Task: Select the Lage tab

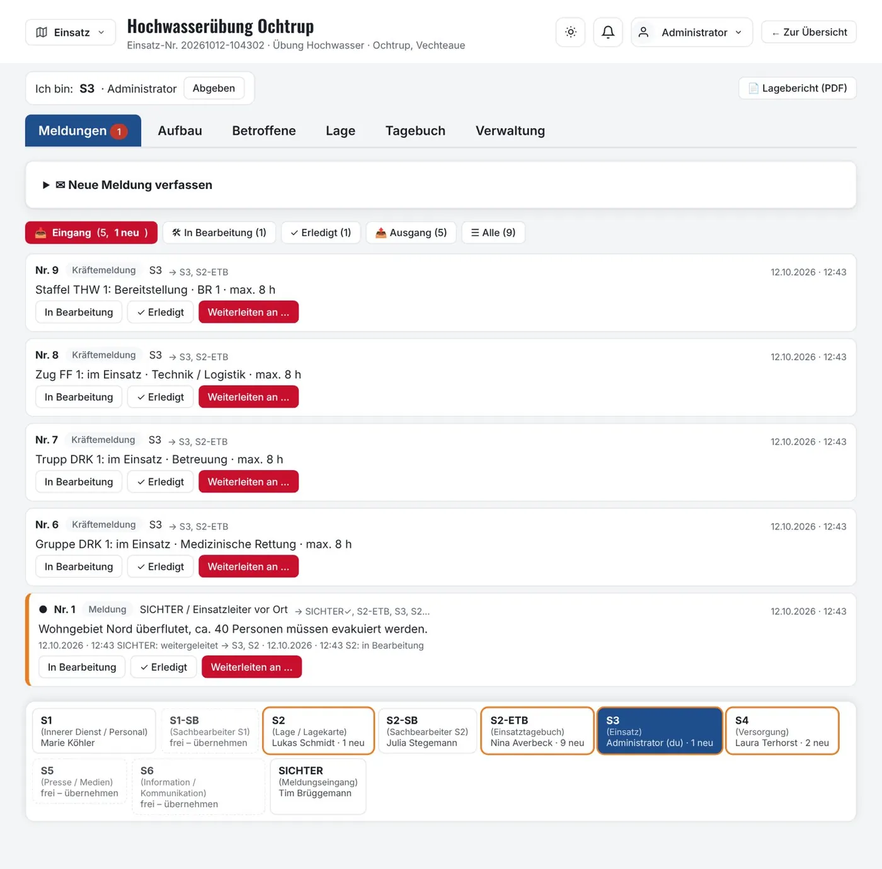Action: tap(341, 130)
